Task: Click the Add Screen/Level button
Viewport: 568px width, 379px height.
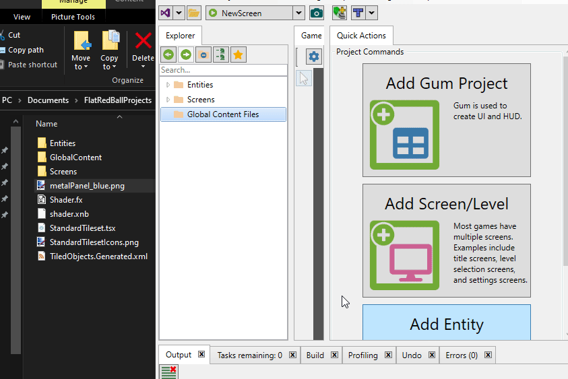Action: pos(446,240)
